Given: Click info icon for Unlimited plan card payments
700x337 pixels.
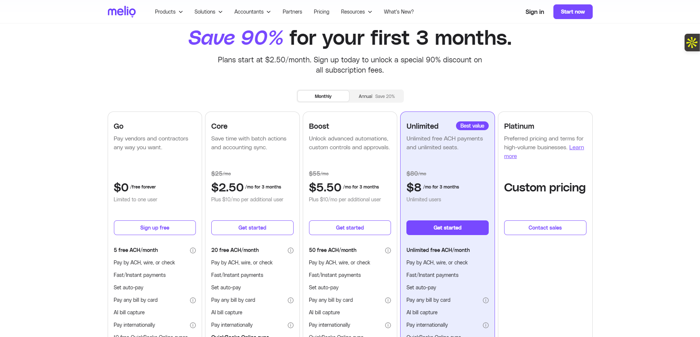Looking at the screenshot, I should 486,300.
